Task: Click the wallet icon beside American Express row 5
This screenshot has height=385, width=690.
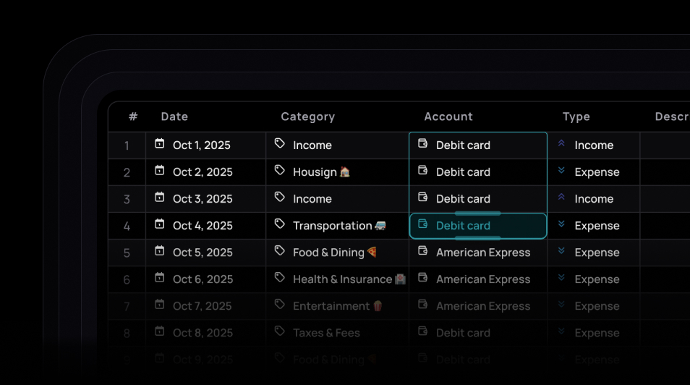Action: point(423,251)
